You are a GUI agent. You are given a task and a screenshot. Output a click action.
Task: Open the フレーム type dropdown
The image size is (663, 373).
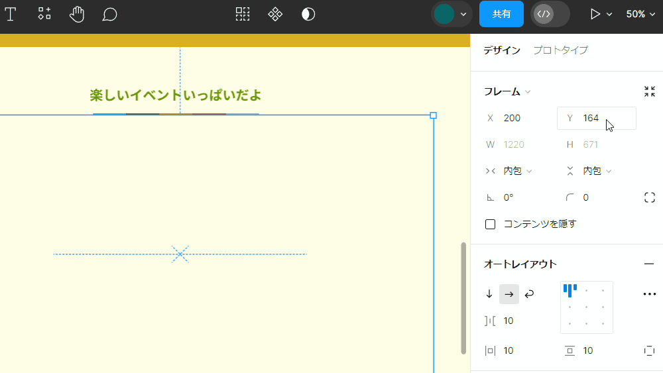[x=507, y=91]
